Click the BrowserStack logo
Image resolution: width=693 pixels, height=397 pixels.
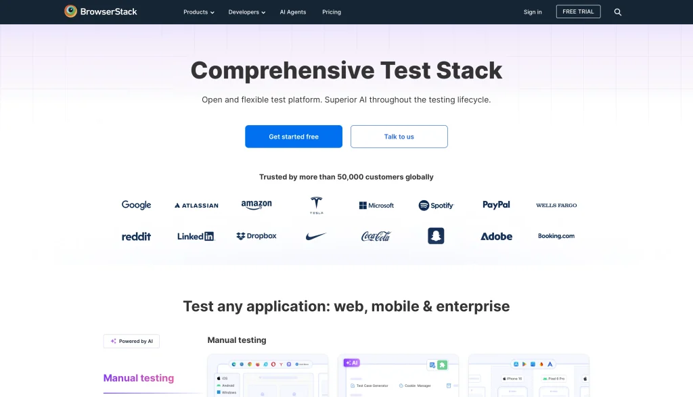click(x=100, y=11)
